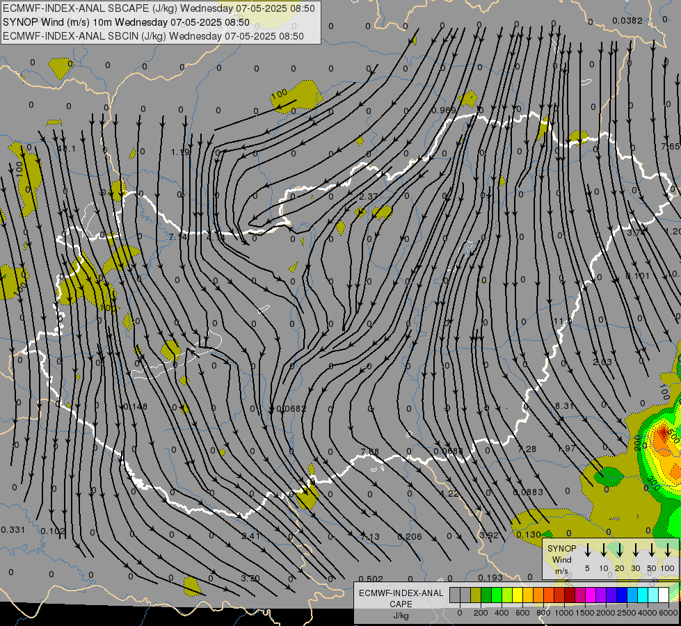
Task: Click the 7.13 value on the map
Action: coord(370,537)
